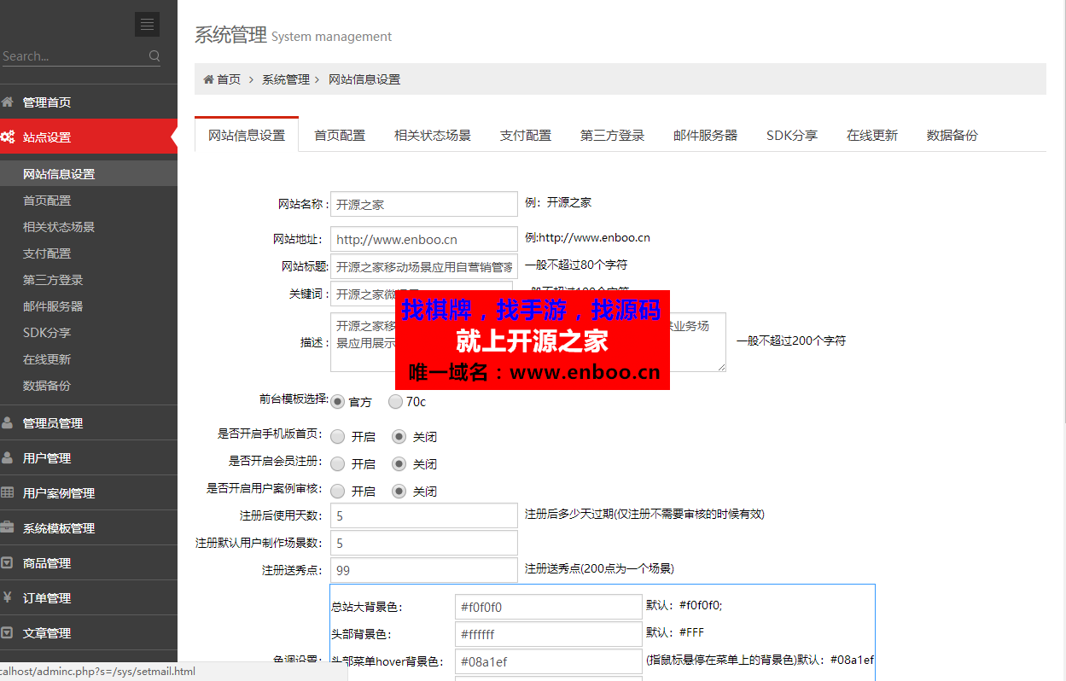Select 官方 front-end template radio
This screenshot has width=1066, height=681.
337,401
